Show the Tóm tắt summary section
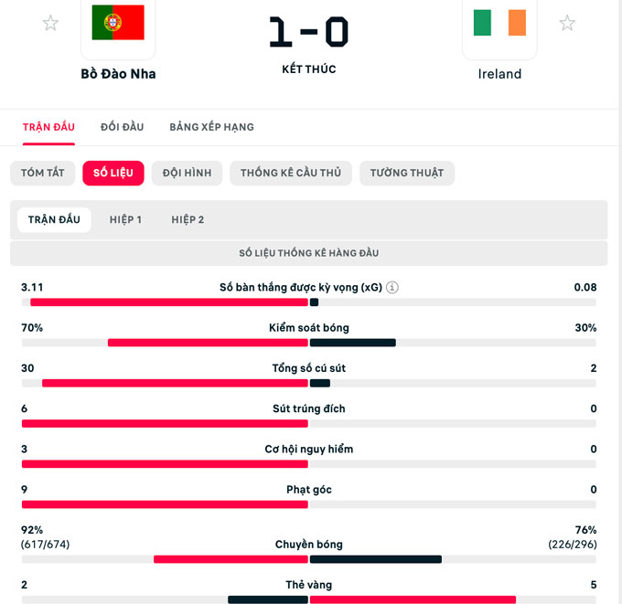Screen dimensions: 622x604 pyautogui.click(x=43, y=173)
